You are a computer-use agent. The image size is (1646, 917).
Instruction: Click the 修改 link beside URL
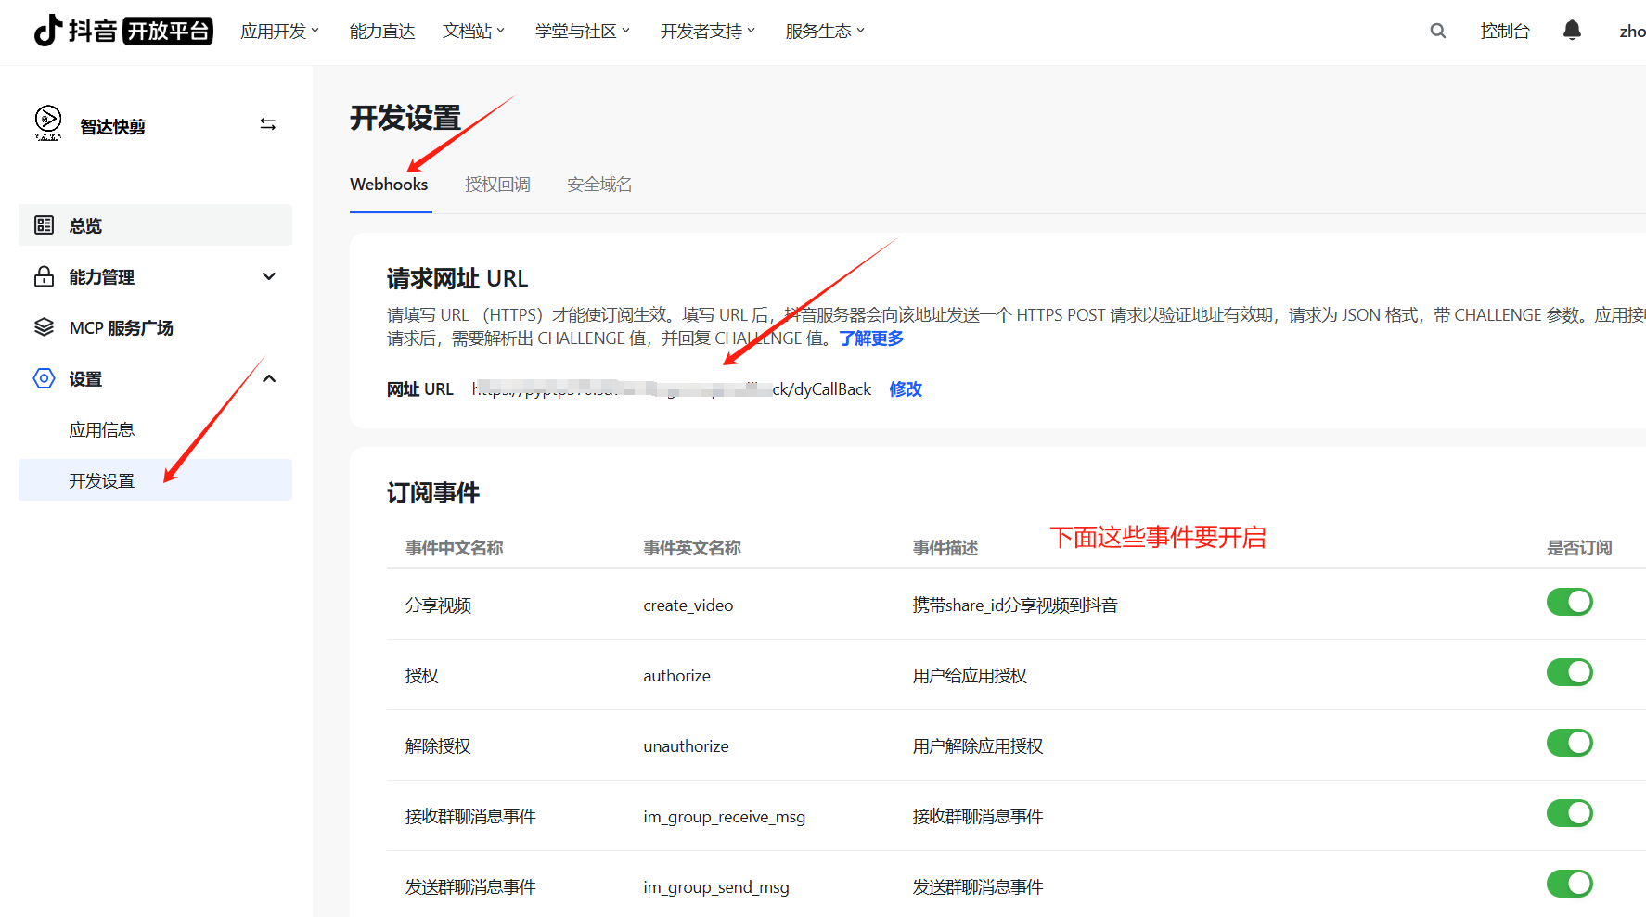tap(905, 389)
